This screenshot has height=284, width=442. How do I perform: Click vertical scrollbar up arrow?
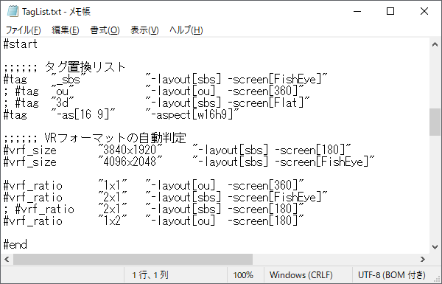point(435,44)
